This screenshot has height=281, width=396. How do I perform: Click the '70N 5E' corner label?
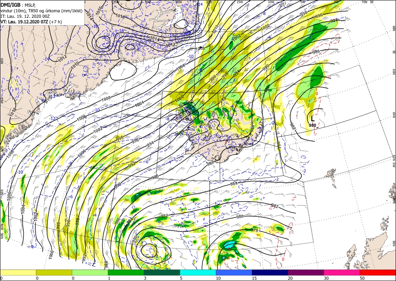[x=367, y=2]
